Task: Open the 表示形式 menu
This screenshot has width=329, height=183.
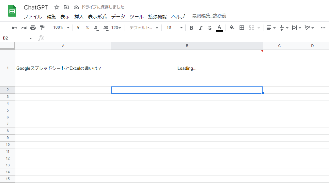Action: coord(97,17)
